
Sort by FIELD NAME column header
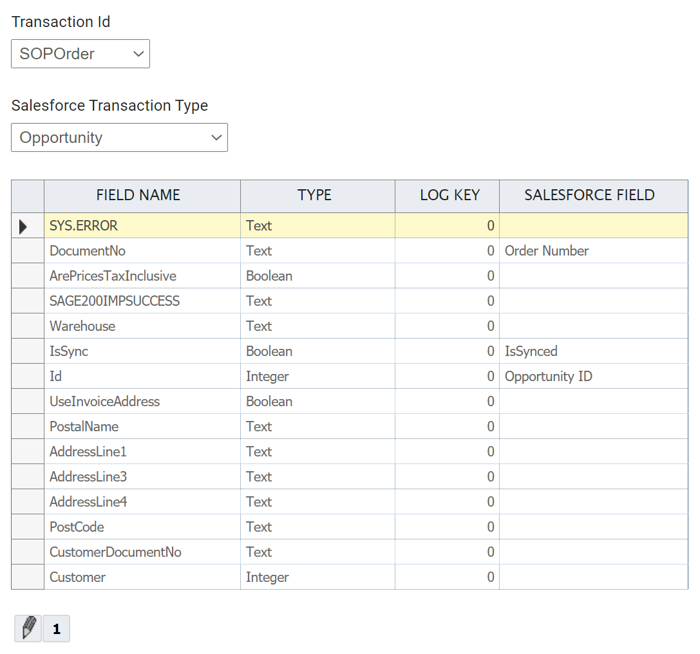(138, 196)
